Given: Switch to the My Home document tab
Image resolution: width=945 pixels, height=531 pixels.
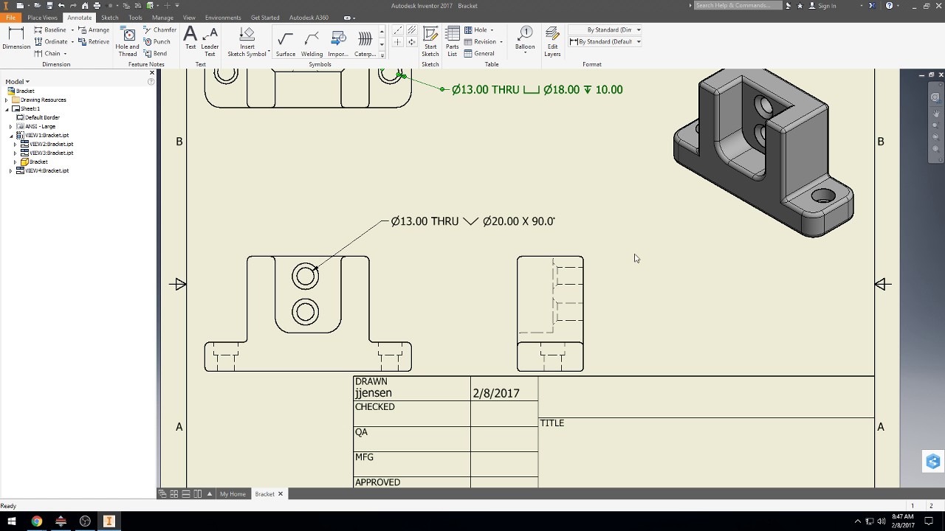Looking at the screenshot, I should coord(233,494).
